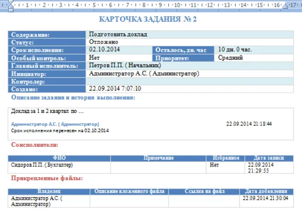Click the Избранное column header
Viewport: 302px width, 217px height.
225,158
